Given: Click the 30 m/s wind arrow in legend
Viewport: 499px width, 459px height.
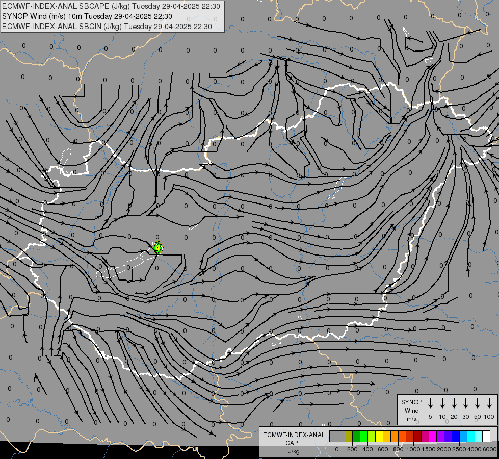Looking at the screenshot, I should pyautogui.click(x=465, y=403).
